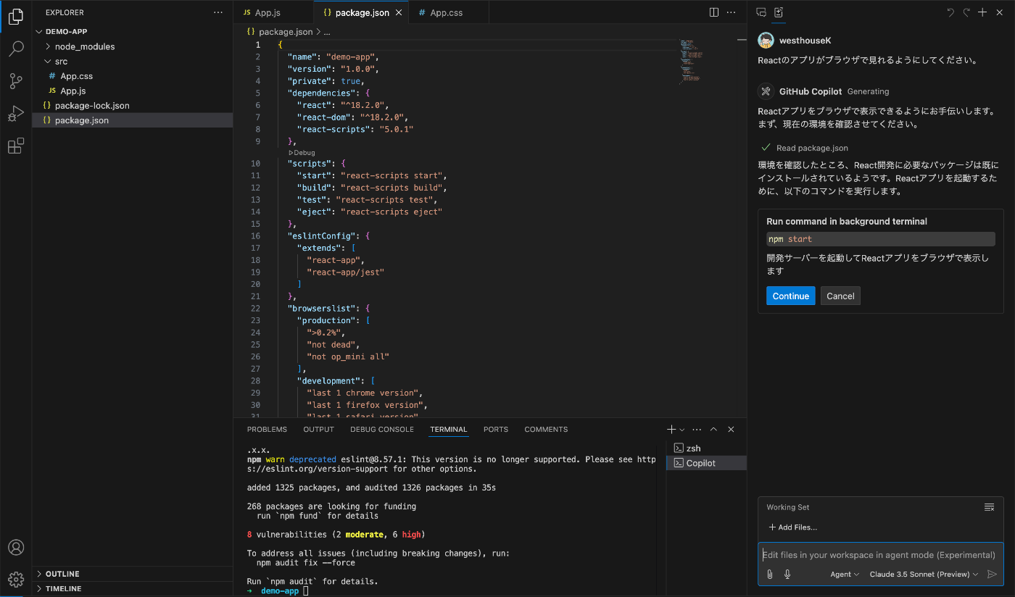This screenshot has height=597, width=1015.
Task: Clear the Working Set files
Action: [x=989, y=507]
